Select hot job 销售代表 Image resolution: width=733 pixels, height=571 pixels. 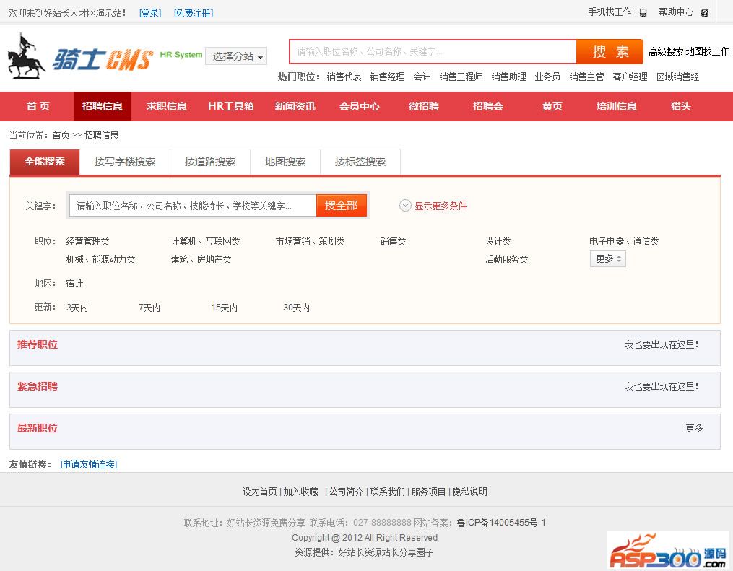pos(344,77)
